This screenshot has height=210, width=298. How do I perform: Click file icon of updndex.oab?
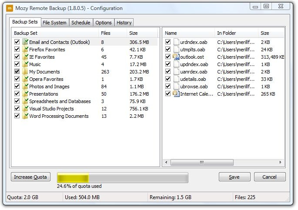176,64
